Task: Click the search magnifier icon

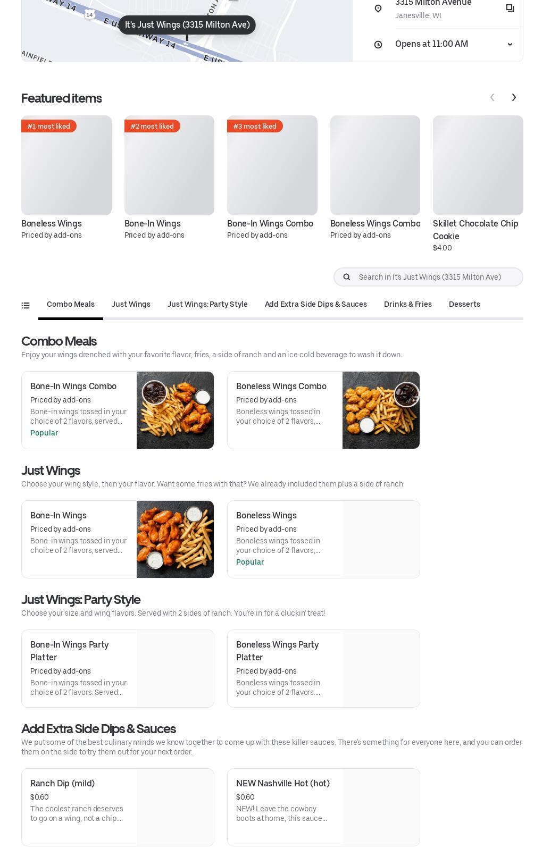Action: 347,277
